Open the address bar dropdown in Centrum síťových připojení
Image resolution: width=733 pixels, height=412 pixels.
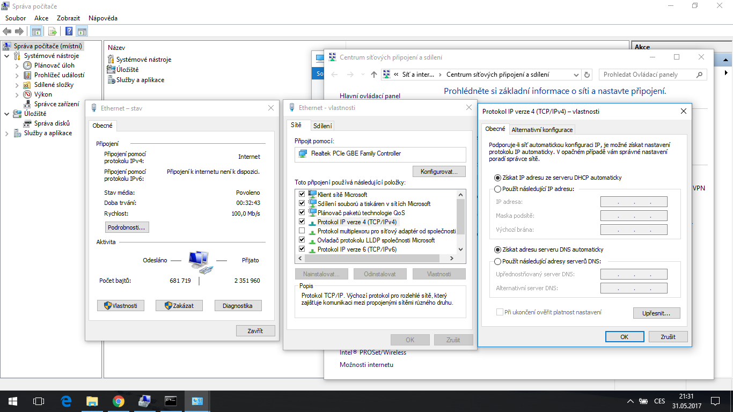[x=576, y=75]
